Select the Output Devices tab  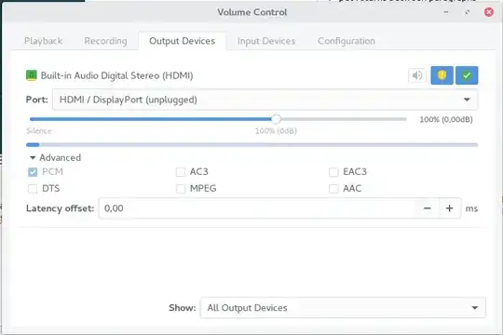pyautogui.click(x=183, y=41)
